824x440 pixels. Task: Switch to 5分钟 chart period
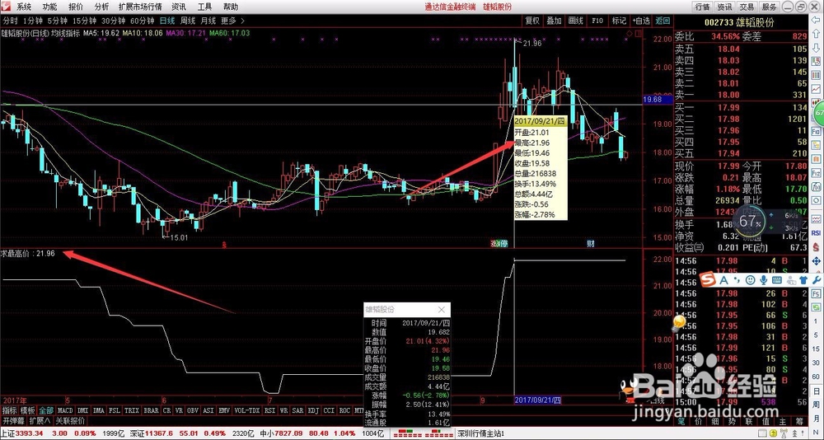57,21
